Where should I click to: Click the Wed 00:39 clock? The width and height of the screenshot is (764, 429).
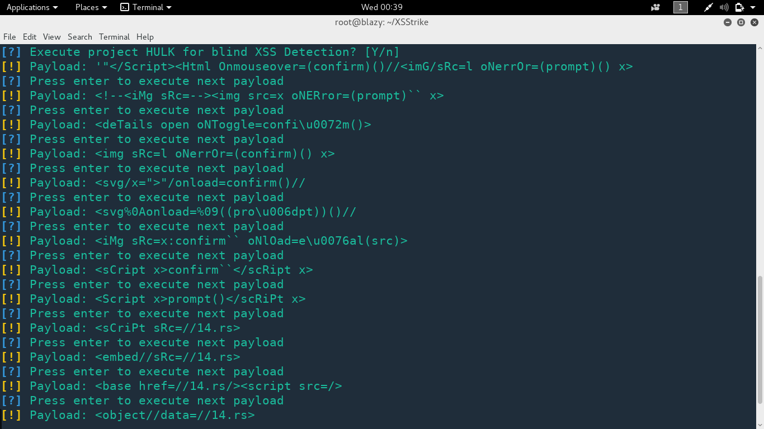point(382,7)
